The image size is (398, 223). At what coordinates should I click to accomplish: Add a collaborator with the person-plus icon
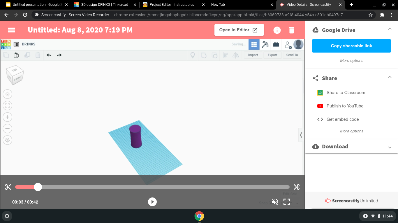click(x=288, y=44)
